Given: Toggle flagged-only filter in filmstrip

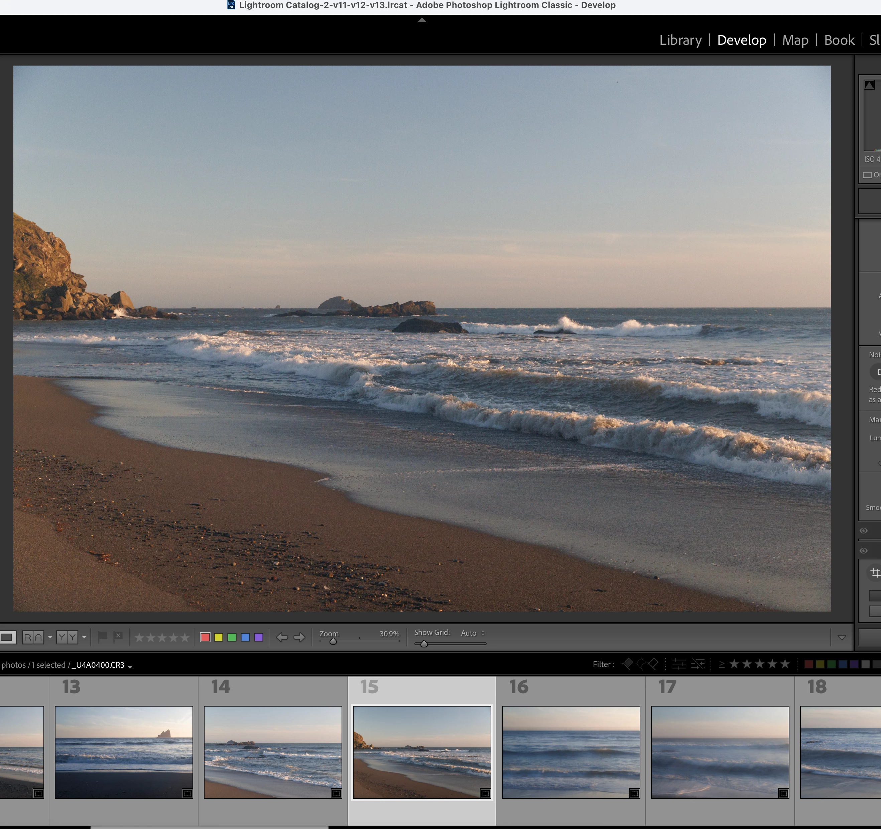Looking at the screenshot, I should coord(627,664).
